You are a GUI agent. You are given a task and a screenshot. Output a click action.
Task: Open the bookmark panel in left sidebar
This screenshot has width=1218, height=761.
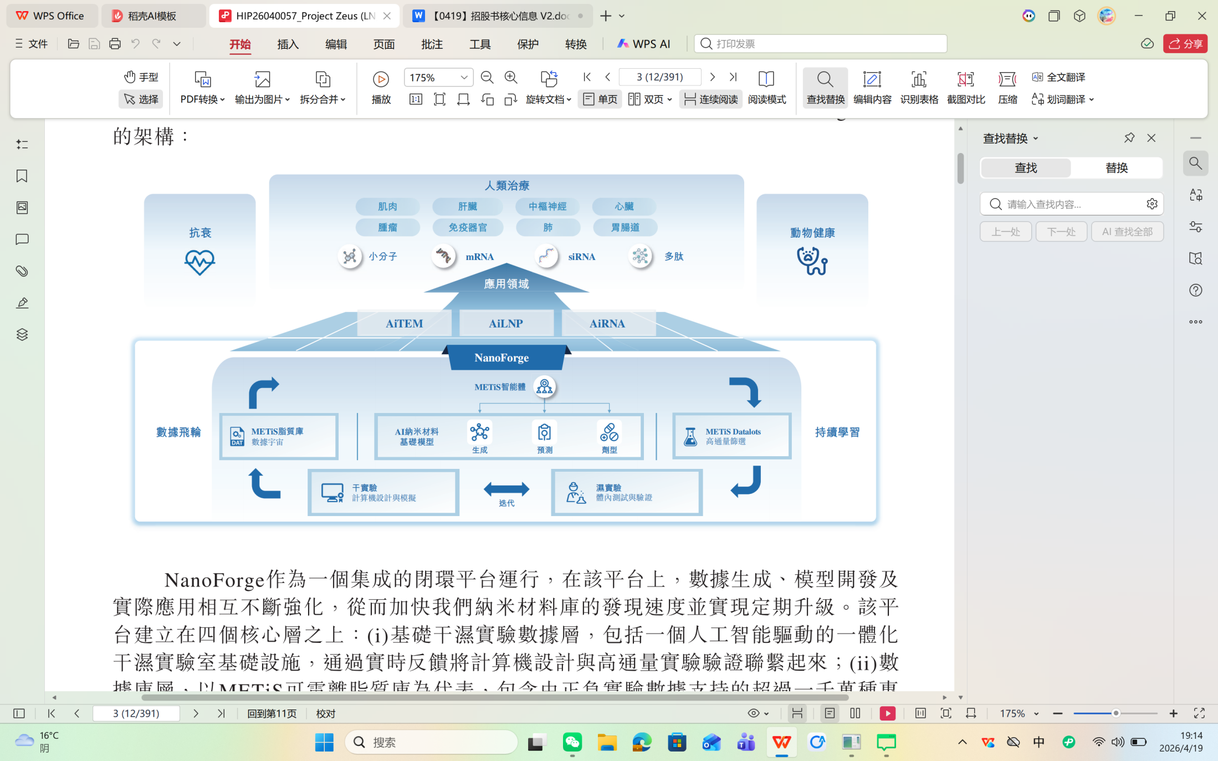click(22, 176)
